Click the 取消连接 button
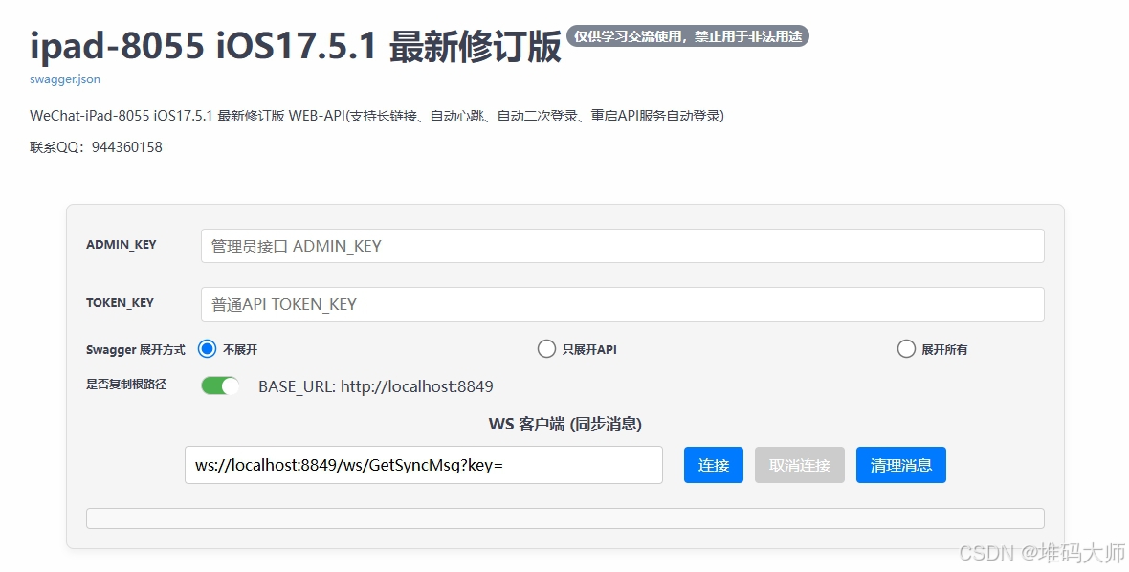 (799, 465)
